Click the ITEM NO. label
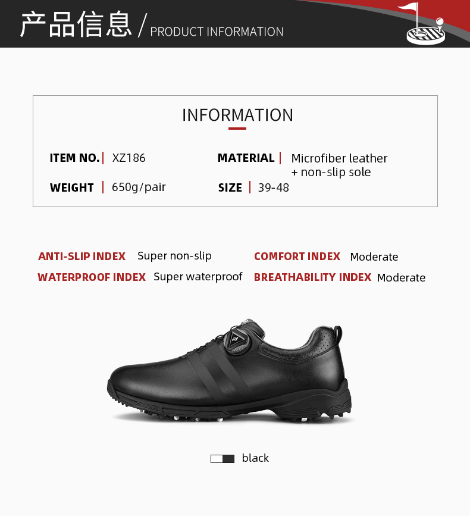 (x=74, y=158)
